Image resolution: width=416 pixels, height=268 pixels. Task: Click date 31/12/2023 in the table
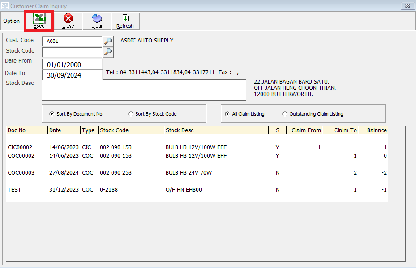(x=64, y=190)
